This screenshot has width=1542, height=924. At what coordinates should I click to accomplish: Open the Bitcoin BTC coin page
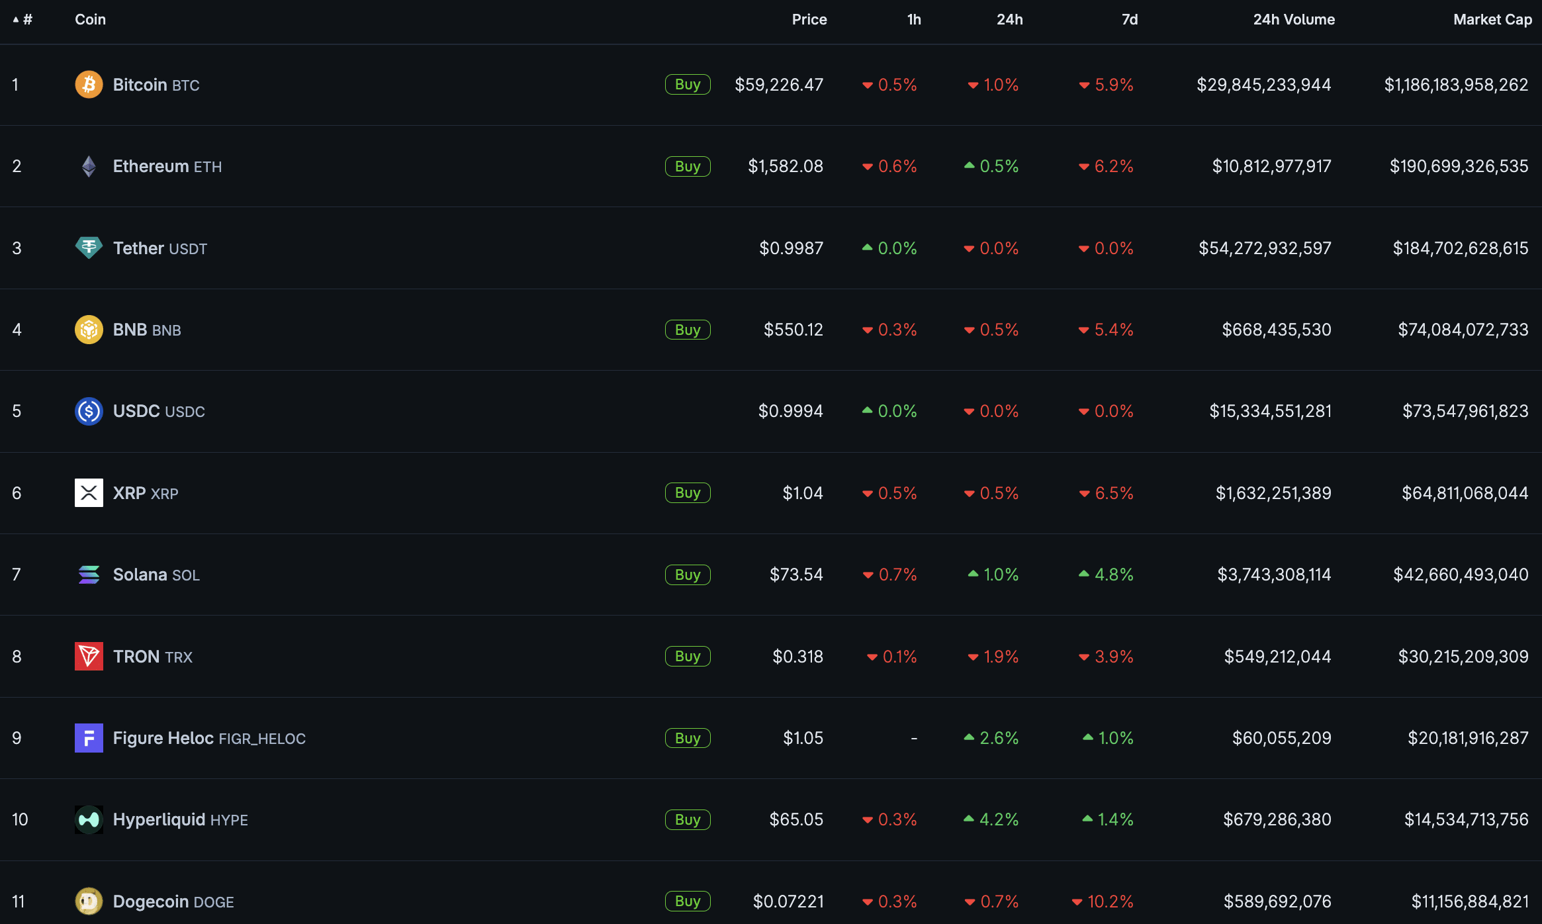156,85
